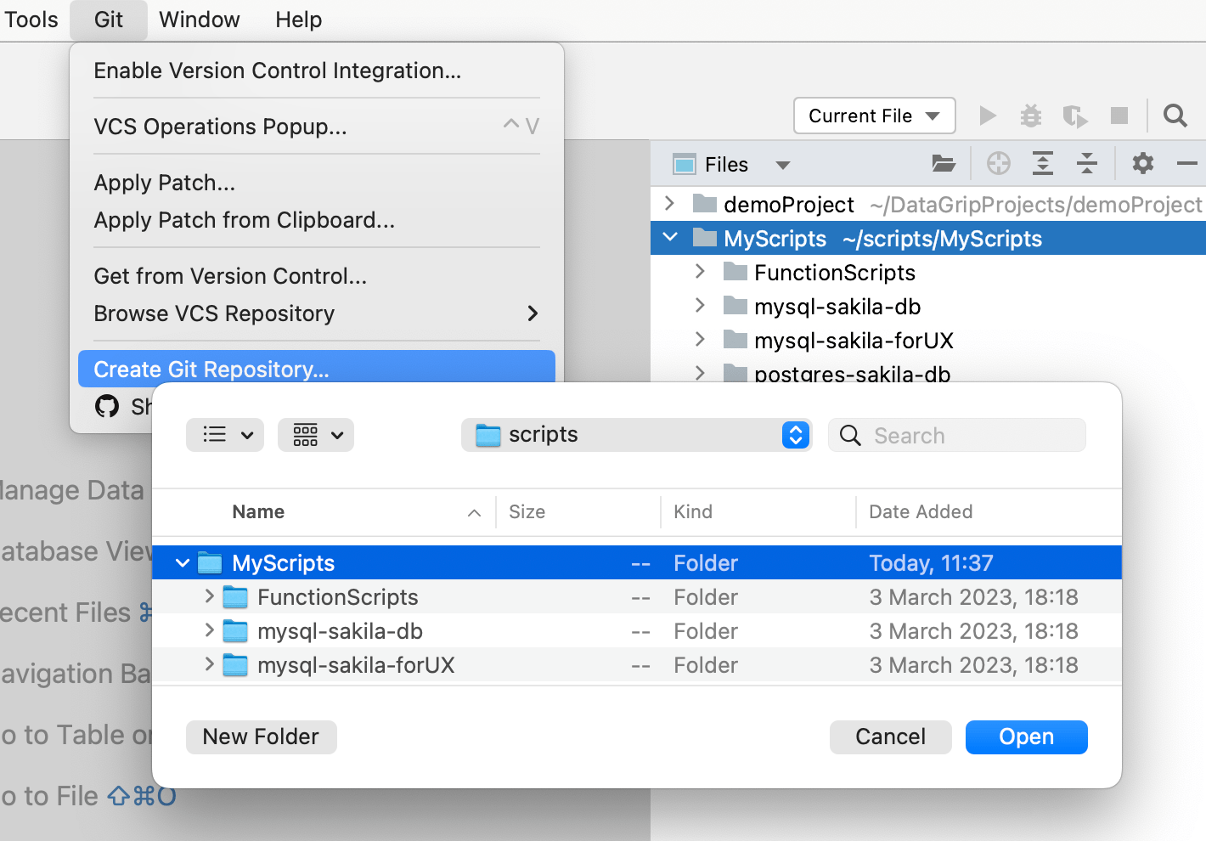The width and height of the screenshot is (1206, 841).
Task: Sort by the Kind column header
Action: [693, 511]
